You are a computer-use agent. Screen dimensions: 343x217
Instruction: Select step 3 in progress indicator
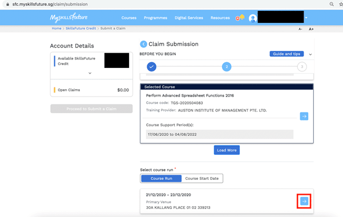(302, 67)
